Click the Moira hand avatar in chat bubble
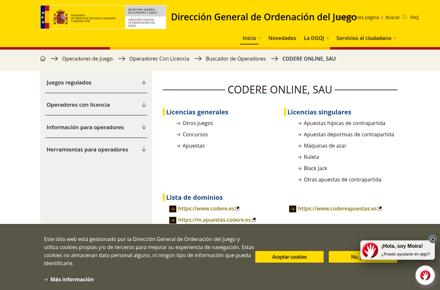The height and width of the screenshot is (290, 440). 370,250
